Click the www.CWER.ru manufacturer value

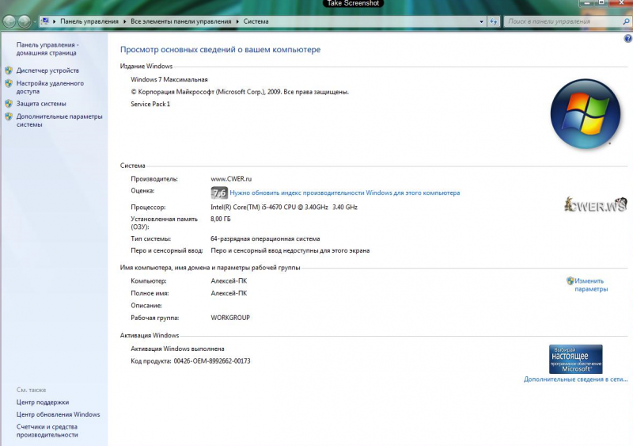click(231, 179)
